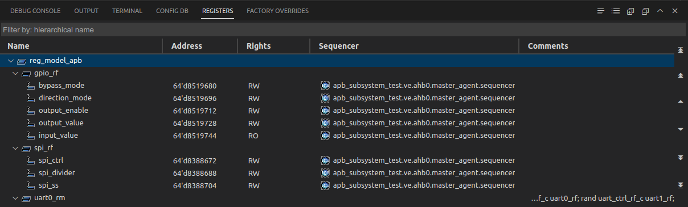Maximize the panel with the chevron-up icon
The height and width of the screenshot is (207, 688).
(x=660, y=11)
